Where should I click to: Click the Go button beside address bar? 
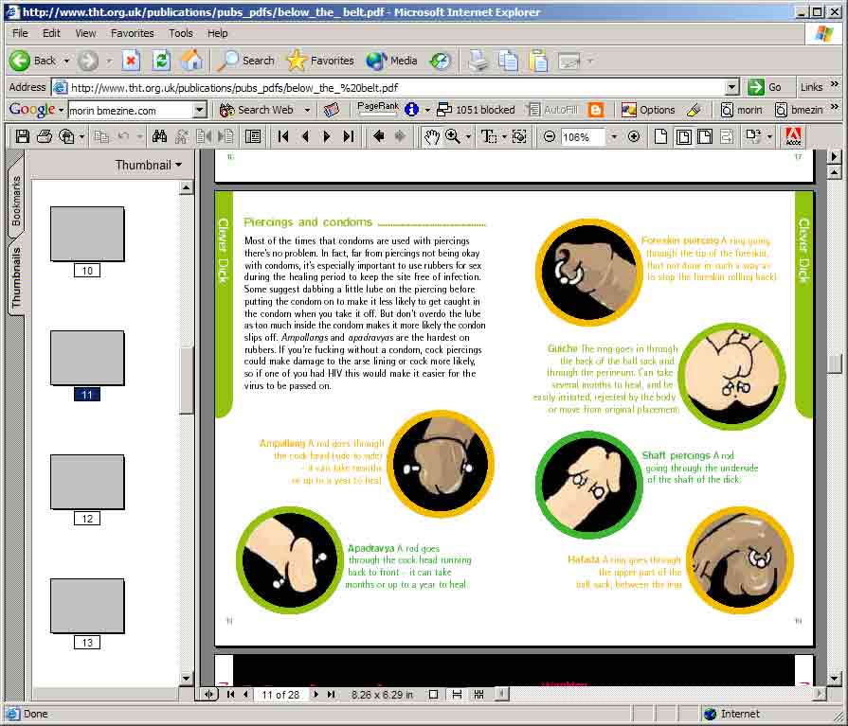pyautogui.click(x=766, y=87)
